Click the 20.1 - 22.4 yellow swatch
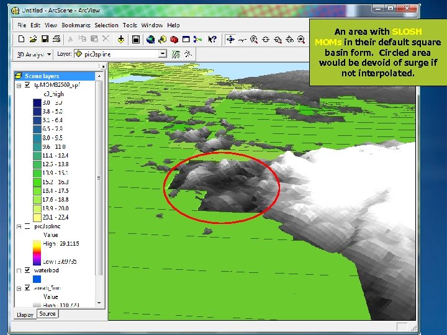Viewport: 447px width, 335px height. 37,217
